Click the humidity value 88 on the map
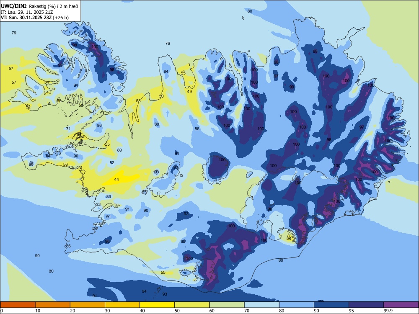This screenshot has width=419, height=314. click(197, 129)
